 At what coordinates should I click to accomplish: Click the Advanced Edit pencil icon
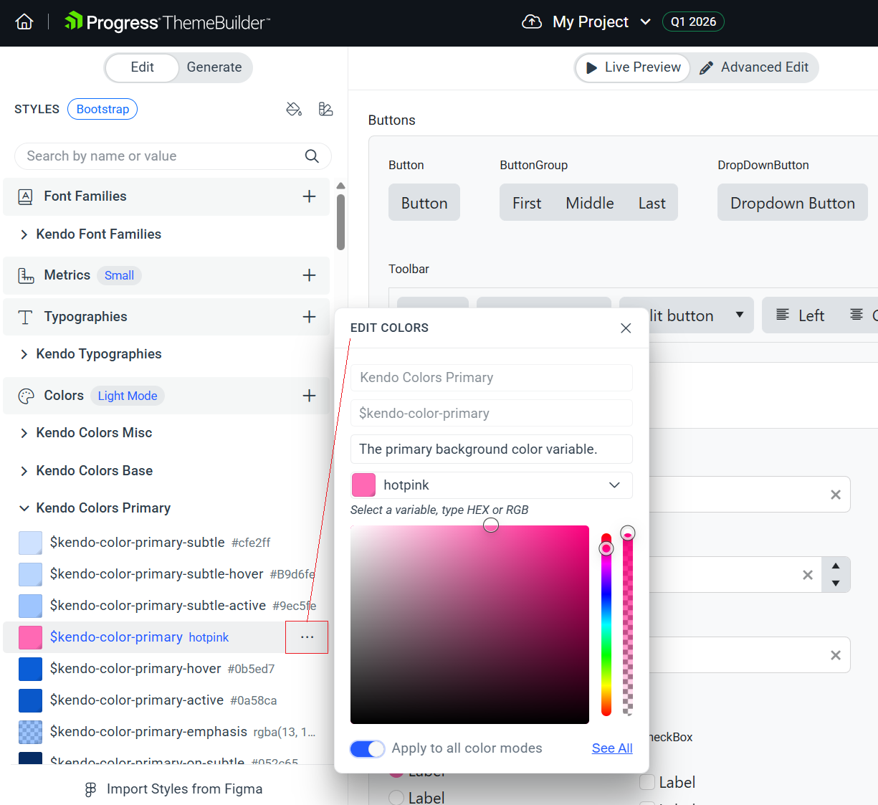[707, 67]
